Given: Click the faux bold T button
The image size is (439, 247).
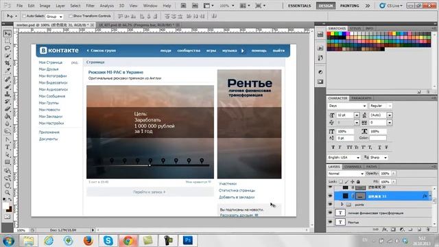Looking at the screenshot, I should [x=333, y=147].
